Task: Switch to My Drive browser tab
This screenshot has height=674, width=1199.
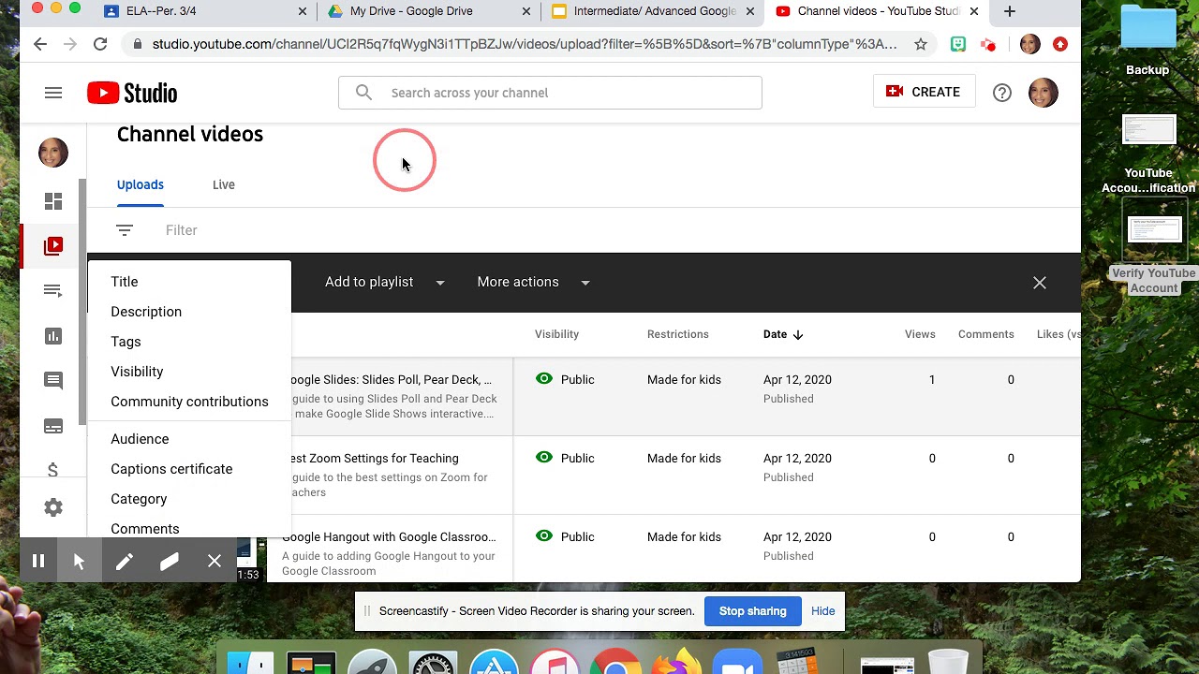Action: click(x=427, y=11)
